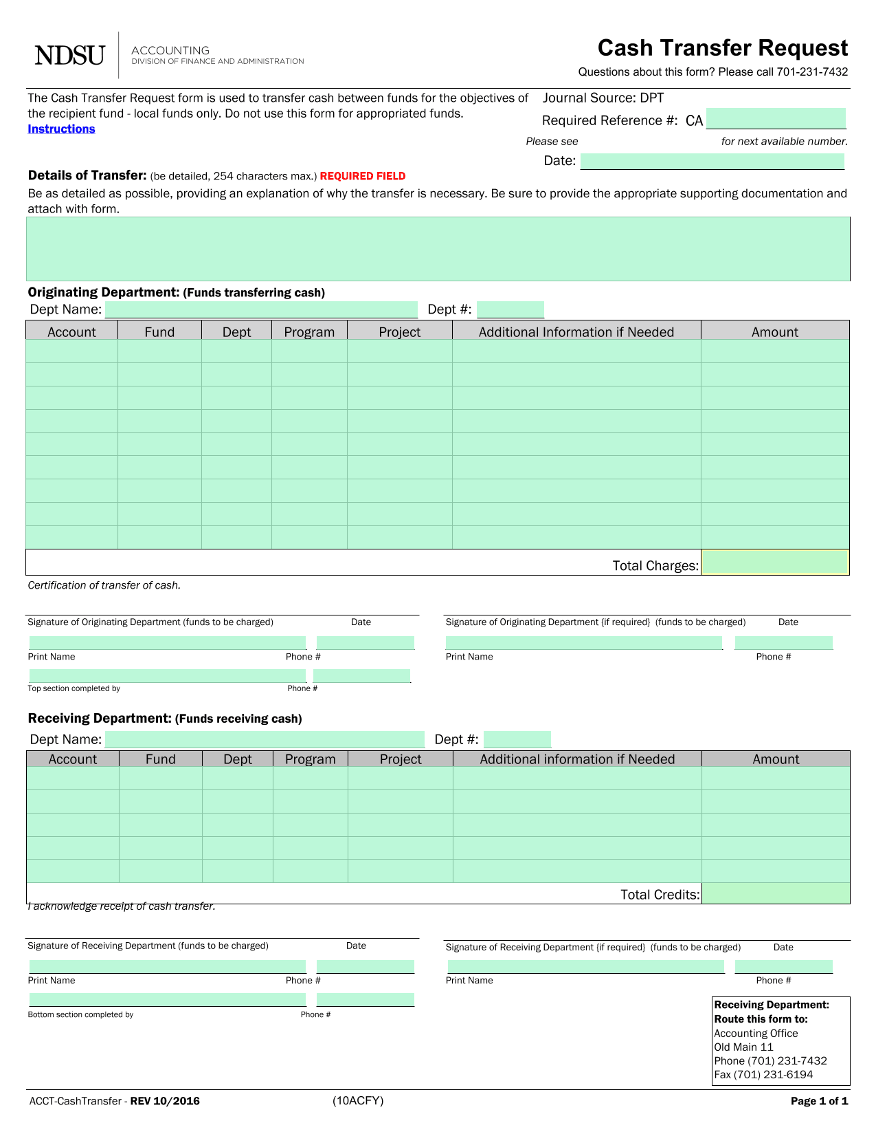The width and height of the screenshot is (876, 1134).
Task: Click the Details of Transfer text area
Action: (x=438, y=249)
